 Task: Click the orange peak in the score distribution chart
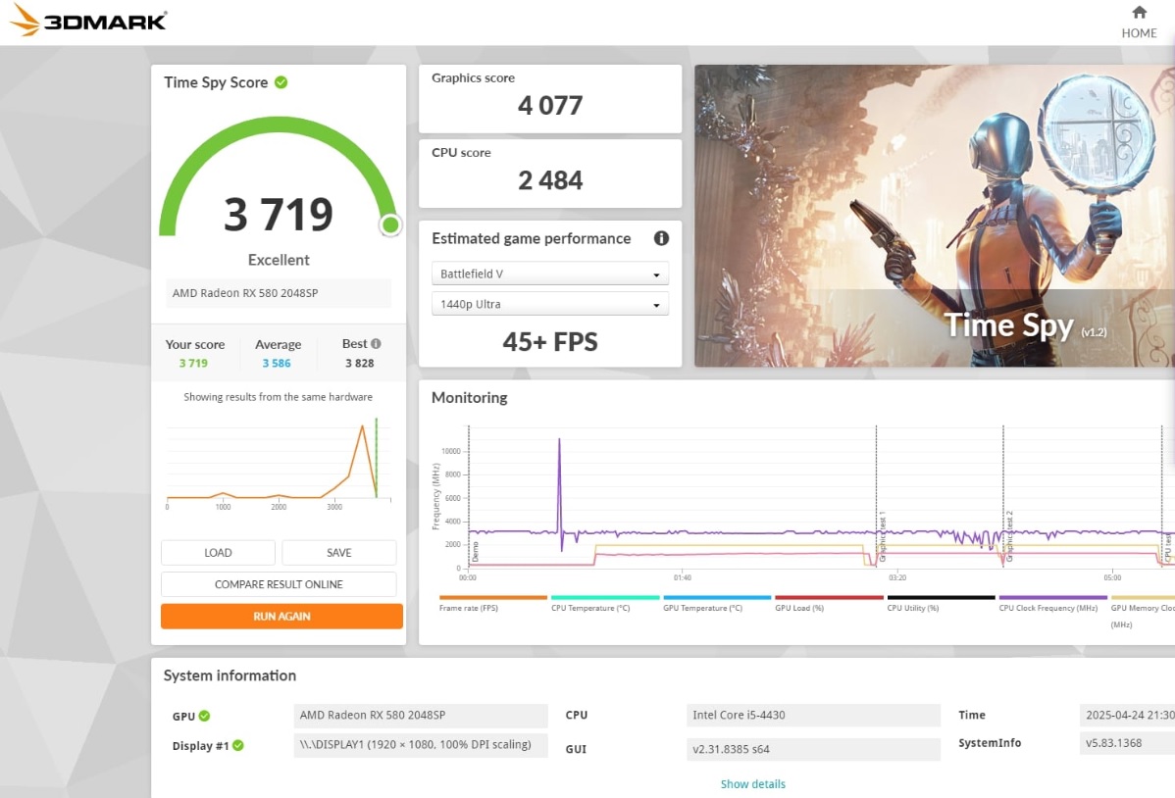coord(363,427)
